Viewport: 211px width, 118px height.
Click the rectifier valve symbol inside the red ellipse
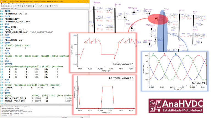coord(157,19)
